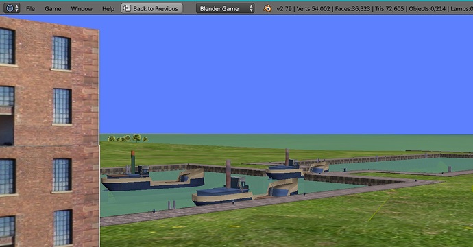Select the foreground ship with red chimney
This screenshot has width=473, height=247.
(245, 188)
